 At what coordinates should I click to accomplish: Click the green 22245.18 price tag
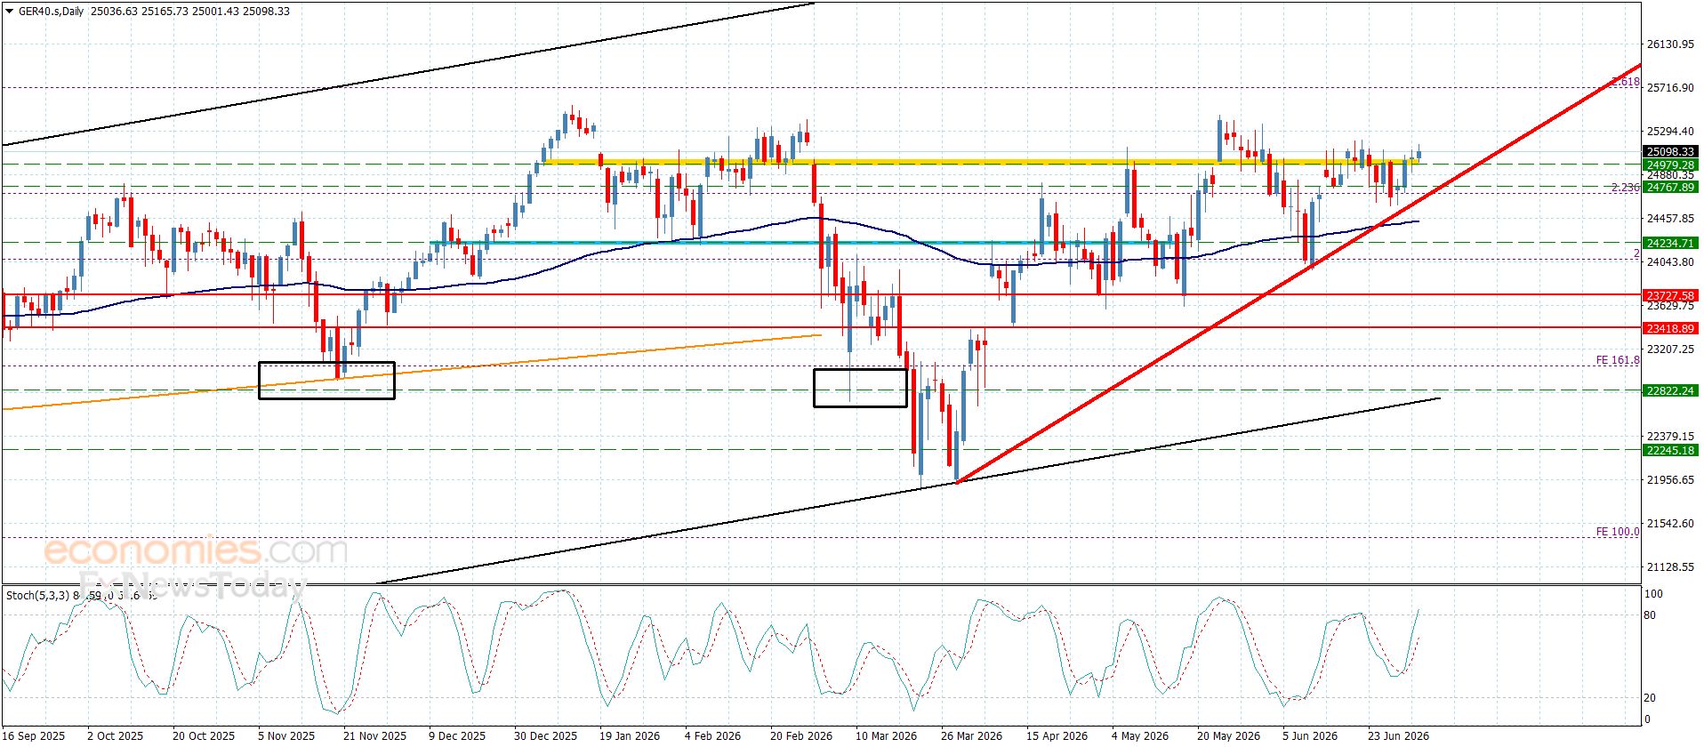(x=1670, y=450)
